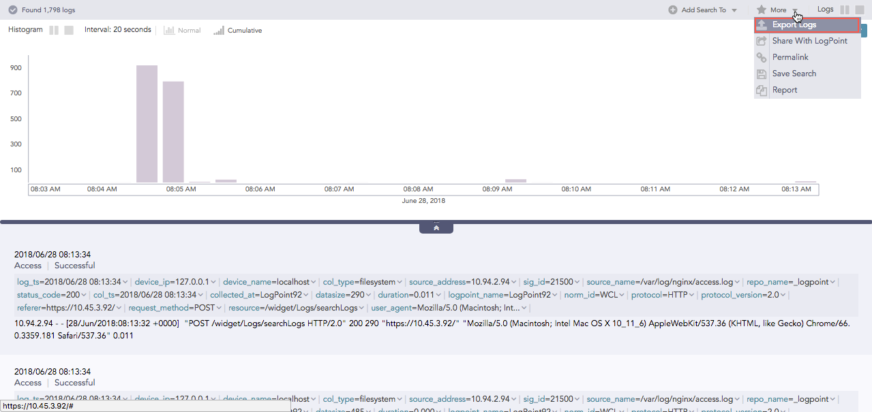Select the Report document icon
872x412 pixels.
(x=761, y=90)
